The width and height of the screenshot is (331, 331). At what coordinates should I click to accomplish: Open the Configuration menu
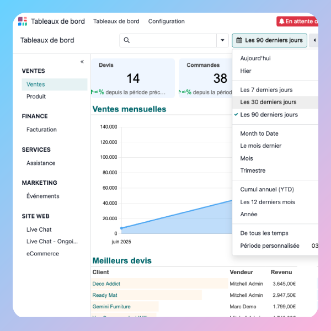click(166, 22)
